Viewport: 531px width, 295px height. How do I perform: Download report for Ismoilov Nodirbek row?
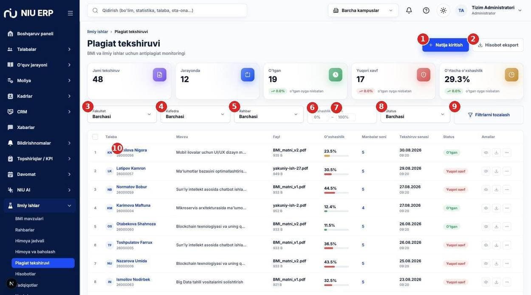click(x=496, y=282)
